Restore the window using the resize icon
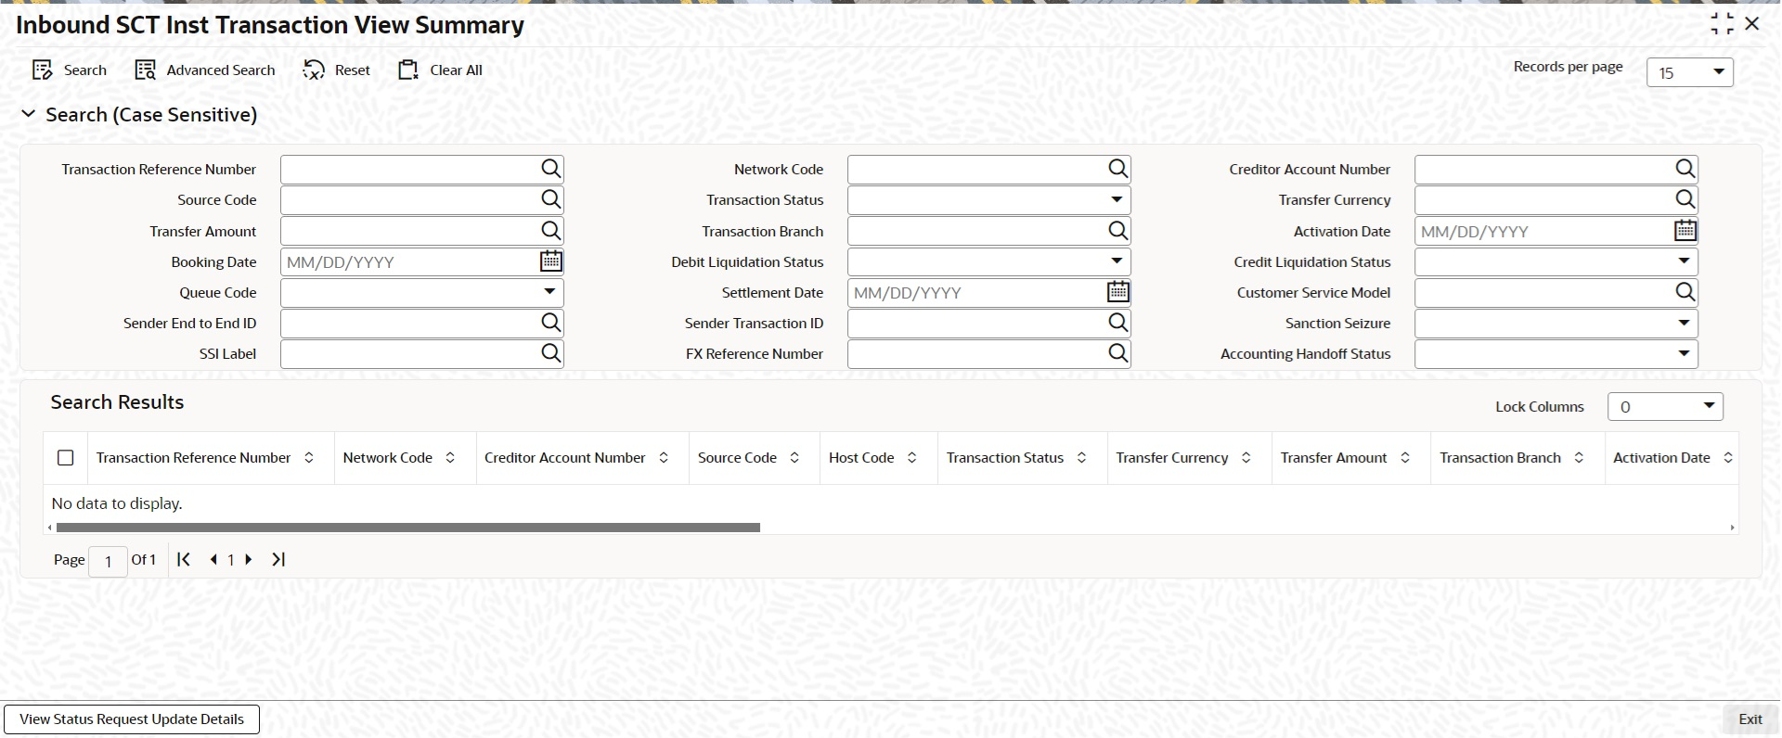Viewport: 1782px width, 738px height. coord(1723,24)
